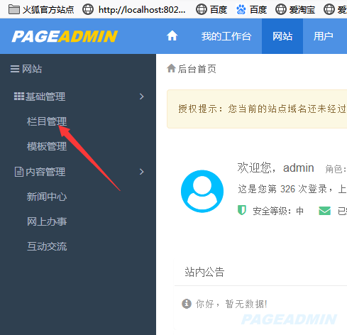Screen dimensions: 347x335
Task: Click the 内容管理 menu label
Action: click(x=45, y=172)
